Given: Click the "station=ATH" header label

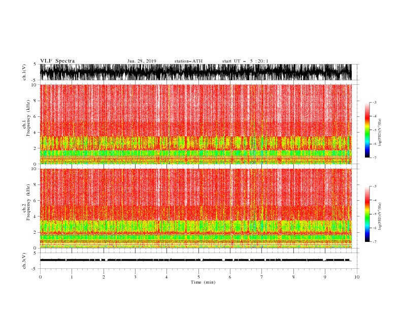Looking at the screenshot, I should [x=188, y=61].
